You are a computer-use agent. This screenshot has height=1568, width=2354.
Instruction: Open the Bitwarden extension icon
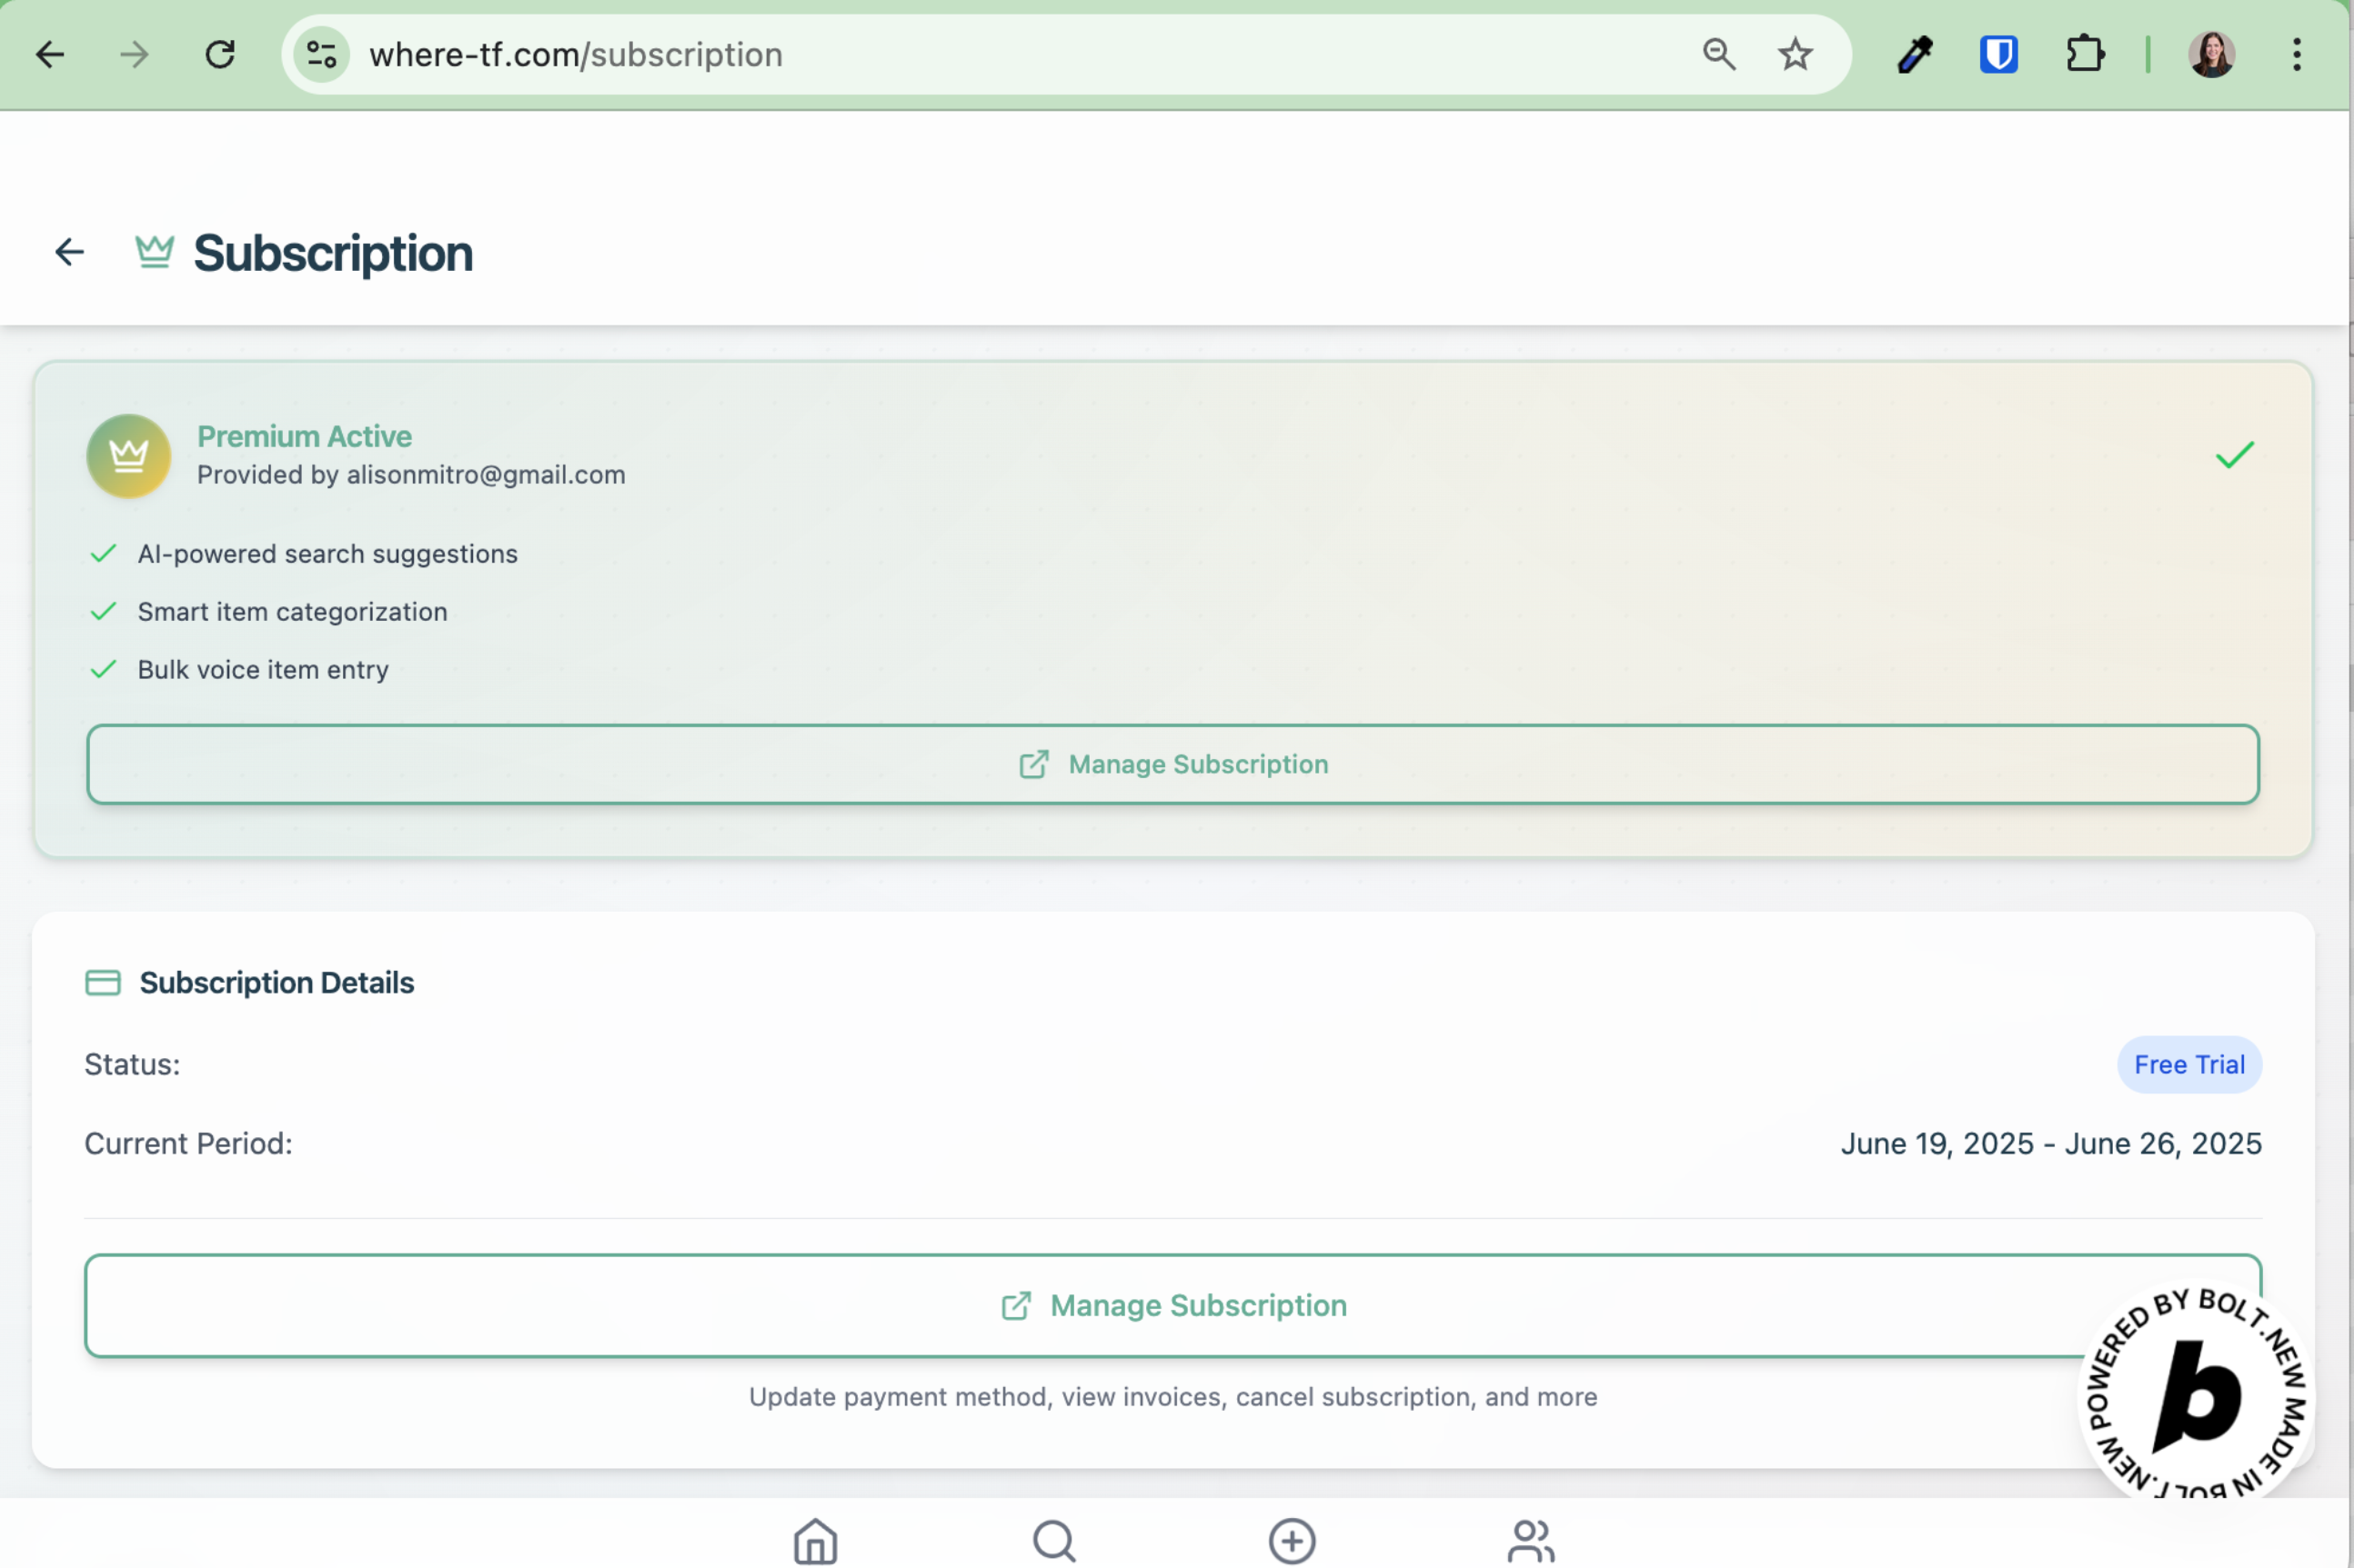1997,54
